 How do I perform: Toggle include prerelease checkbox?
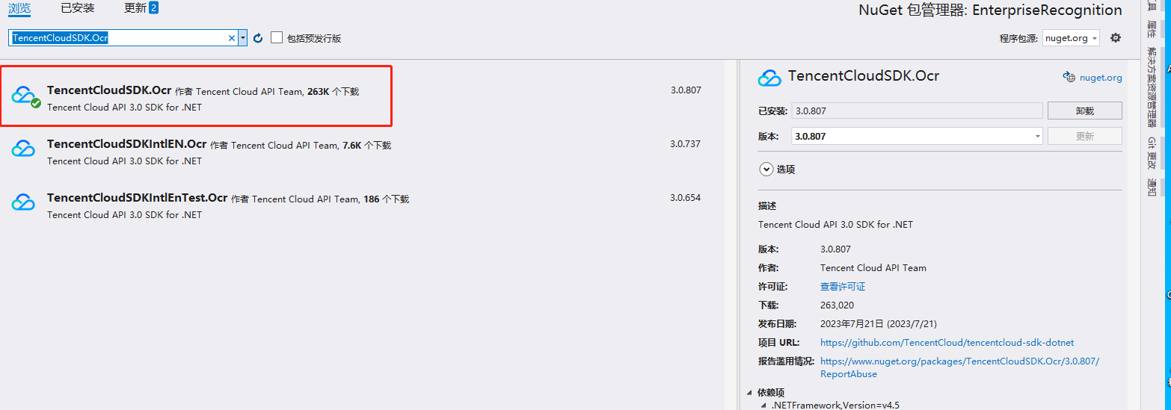click(x=277, y=37)
